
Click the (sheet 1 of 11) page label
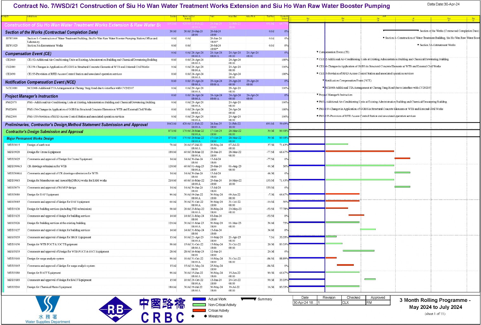(x=435, y=314)
